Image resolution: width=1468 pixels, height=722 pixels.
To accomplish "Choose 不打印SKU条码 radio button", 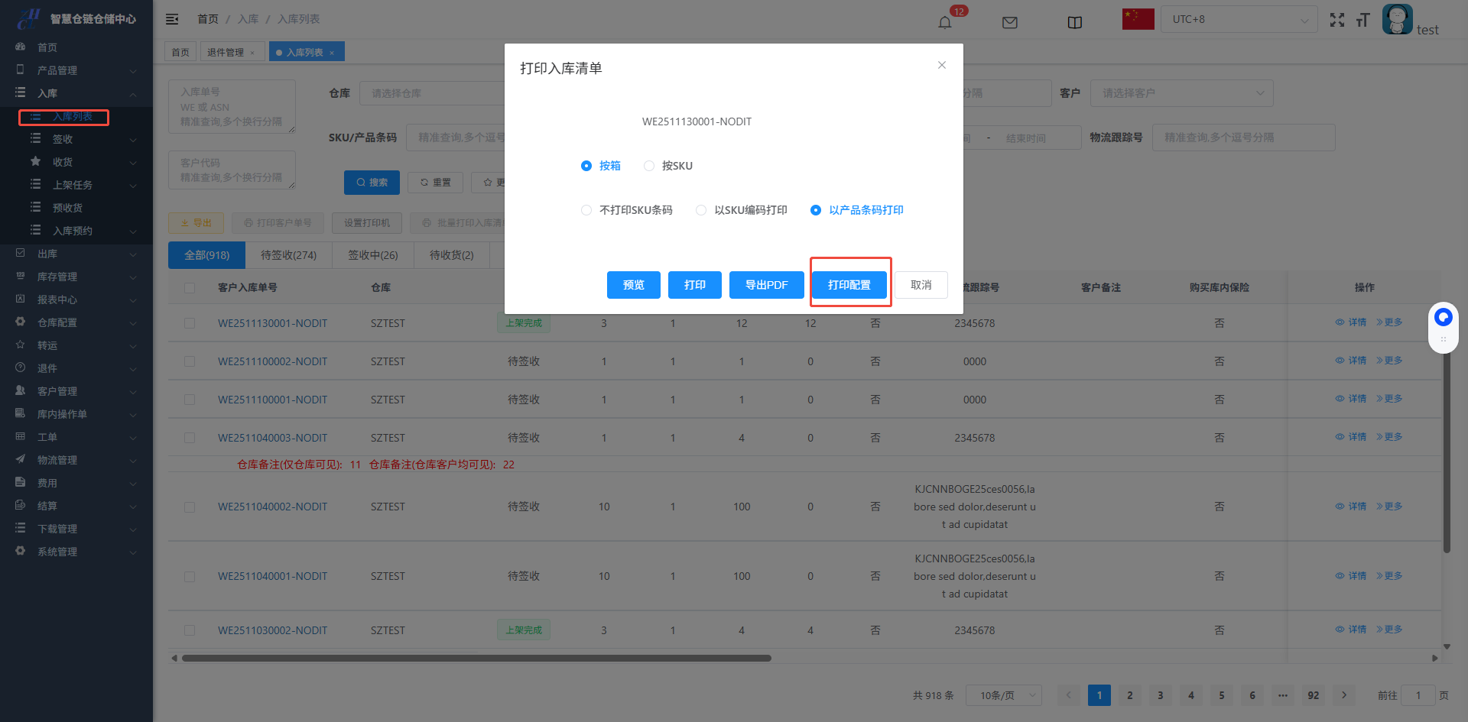I will (x=586, y=210).
